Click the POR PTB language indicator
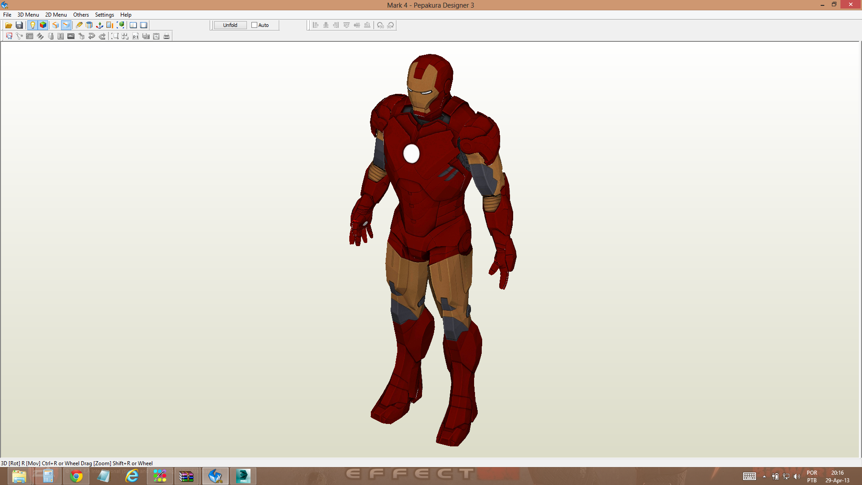The width and height of the screenshot is (862, 485). tap(812, 476)
